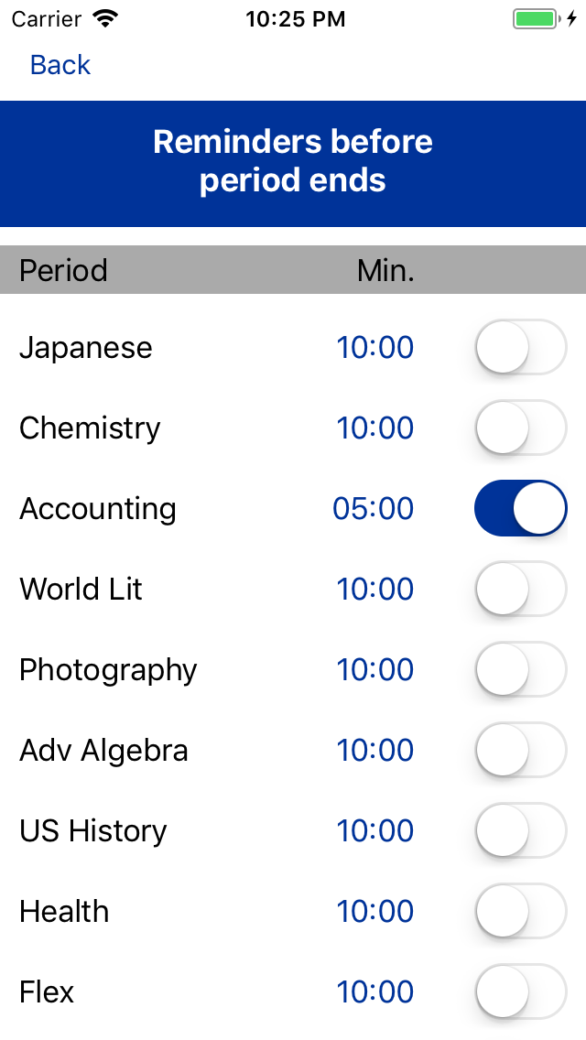This screenshot has width=586, height=1040.
Task: Enable the reminder toggle for Japanese
Action: (519, 347)
